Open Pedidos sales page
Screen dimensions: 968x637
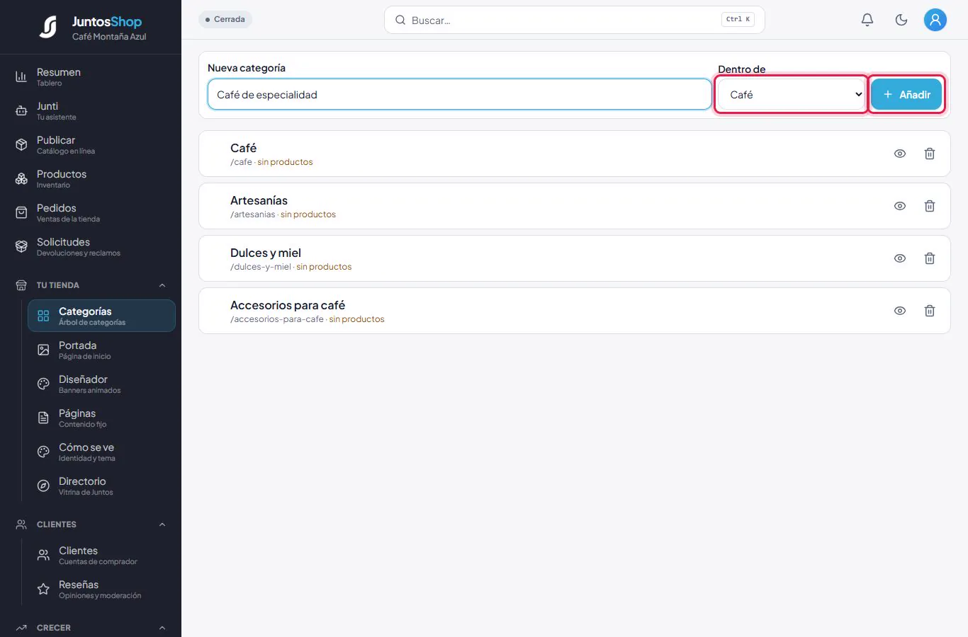point(91,212)
